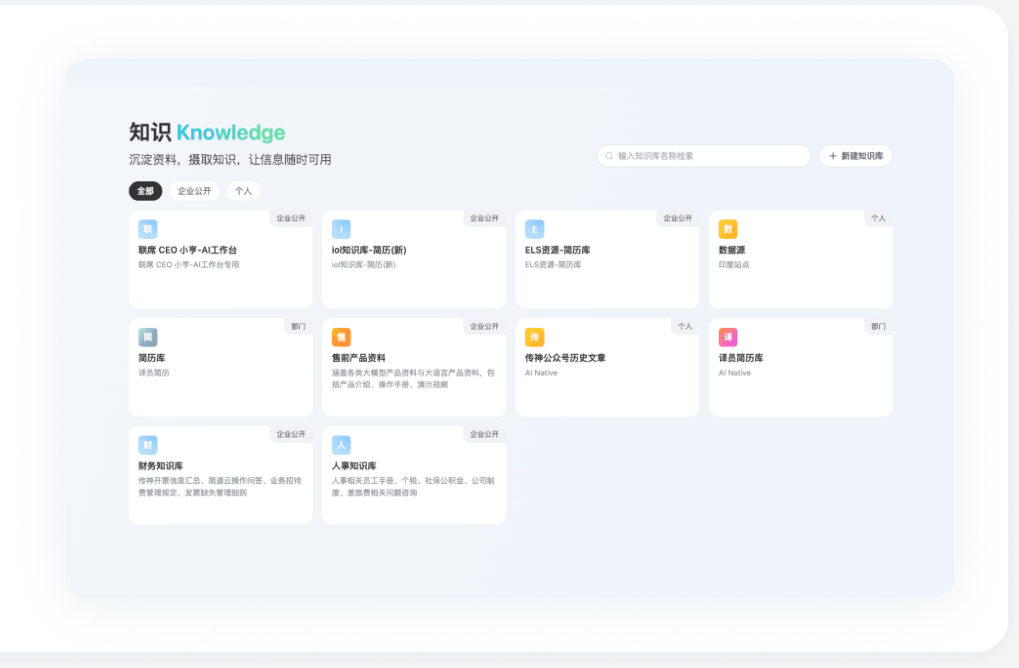This screenshot has width=1019, height=668.
Task: Click 部门 badge on 简历库 card
Action: (x=298, y=326)
